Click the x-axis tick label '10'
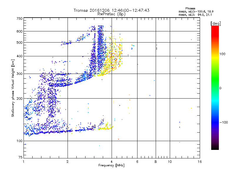Screen dimensions: 235x176 tap(170, 162)
